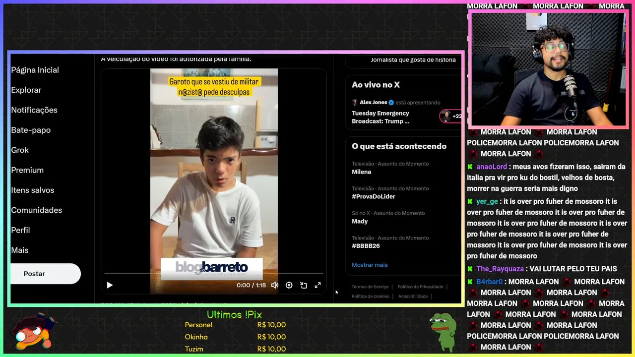Open Perfil in sidebar
Viewport: 635px width, 357px height.
click(20, 230)
